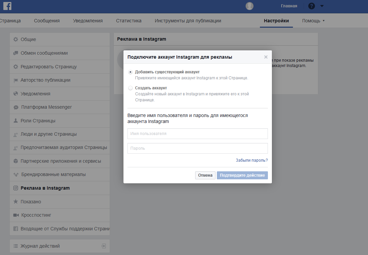368x255 pixels.
Task: Click the Messenger icon for Платформа Messenger
Action: [16, 107]
